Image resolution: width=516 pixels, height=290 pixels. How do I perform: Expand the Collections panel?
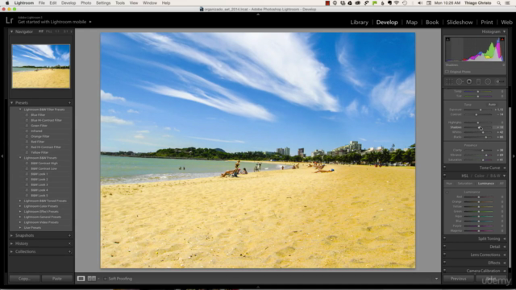12,251
